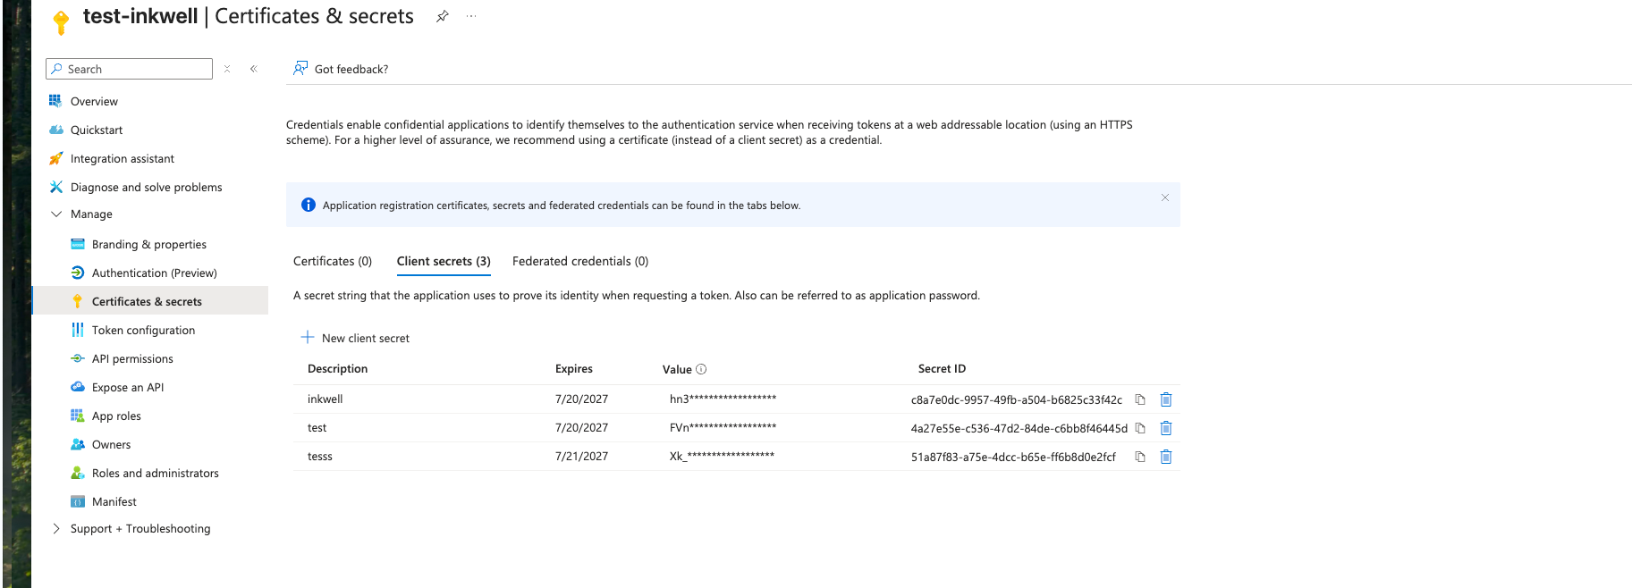Click the Roles and administrators icon
This screenshot has height=588, width=1632.
coord(78,473)
